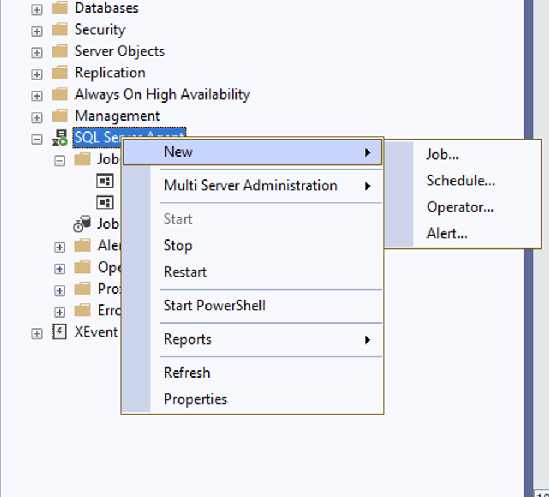Image resolution: width=549 pixels, height=497 pixels.
Task: Select the Databases tree label
Action: point(107,8)
